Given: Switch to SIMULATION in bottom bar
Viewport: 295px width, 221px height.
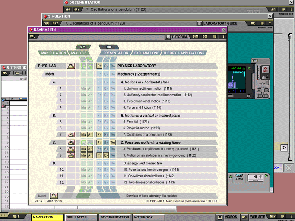Looking at the screenshot, I should [x=81, y=218].
